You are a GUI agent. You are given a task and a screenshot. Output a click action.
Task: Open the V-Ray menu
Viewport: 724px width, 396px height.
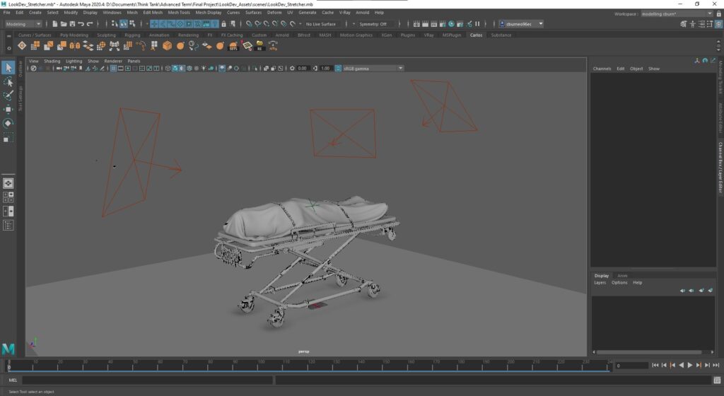coord(344,13)
